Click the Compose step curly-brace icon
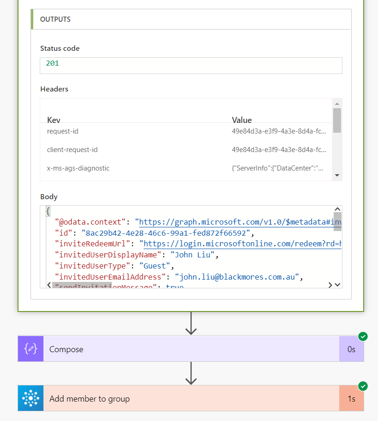 (x=30, y=349)
